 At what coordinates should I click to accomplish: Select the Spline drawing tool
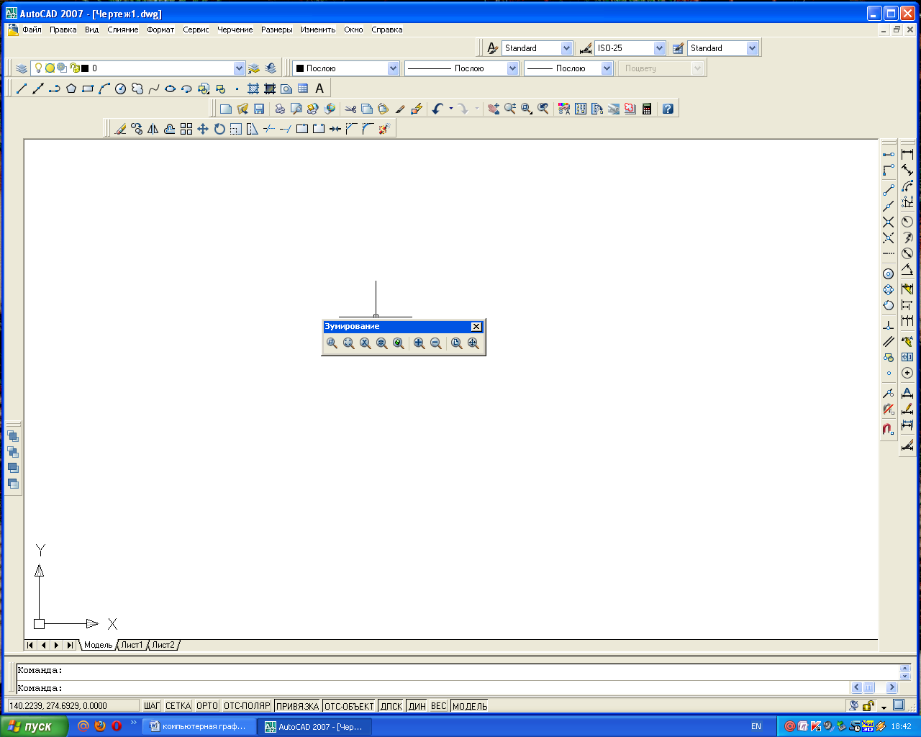click(x=154, y=89)
